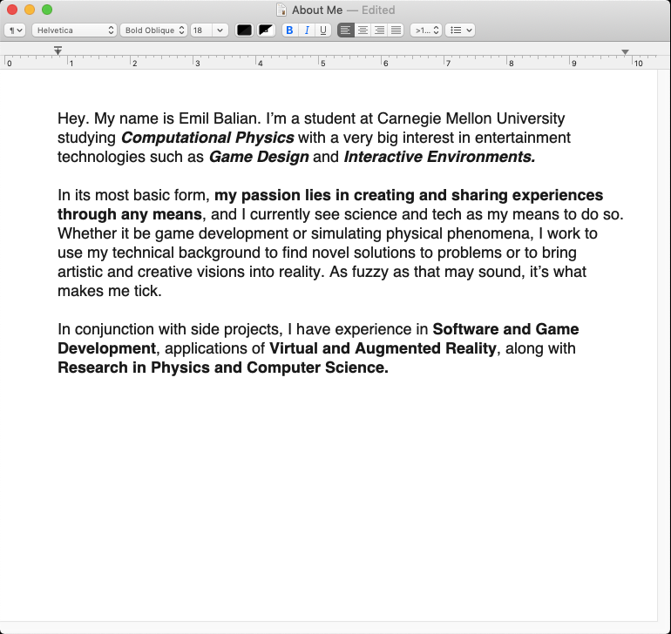Close the About Me window
This screenshot has height=634, width=671.
(x=12, y=10)
